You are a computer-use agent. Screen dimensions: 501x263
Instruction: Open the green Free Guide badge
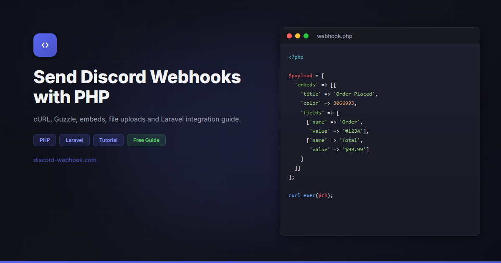[146, 140]
